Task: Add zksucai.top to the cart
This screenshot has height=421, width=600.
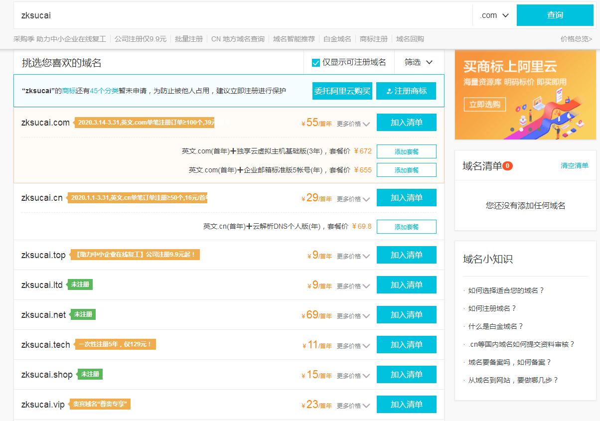Action: (407, 255)
